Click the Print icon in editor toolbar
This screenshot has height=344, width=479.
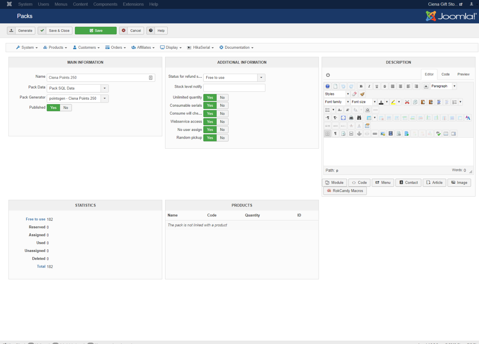[351, 118]
